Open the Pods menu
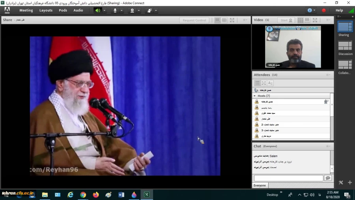The width and height of the screenshot is (355, 200). point(63,10)
